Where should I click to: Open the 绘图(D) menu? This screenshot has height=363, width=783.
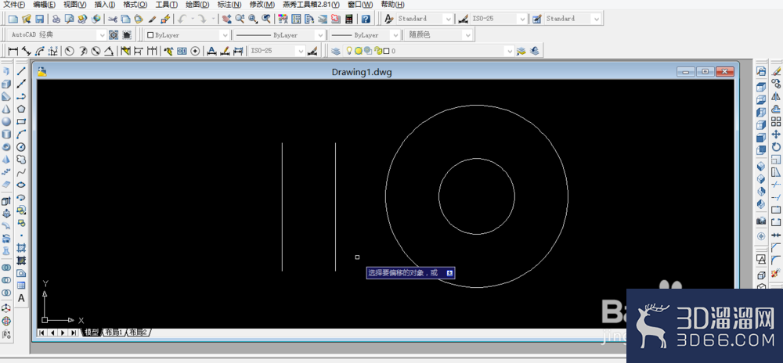coord(197,5)
